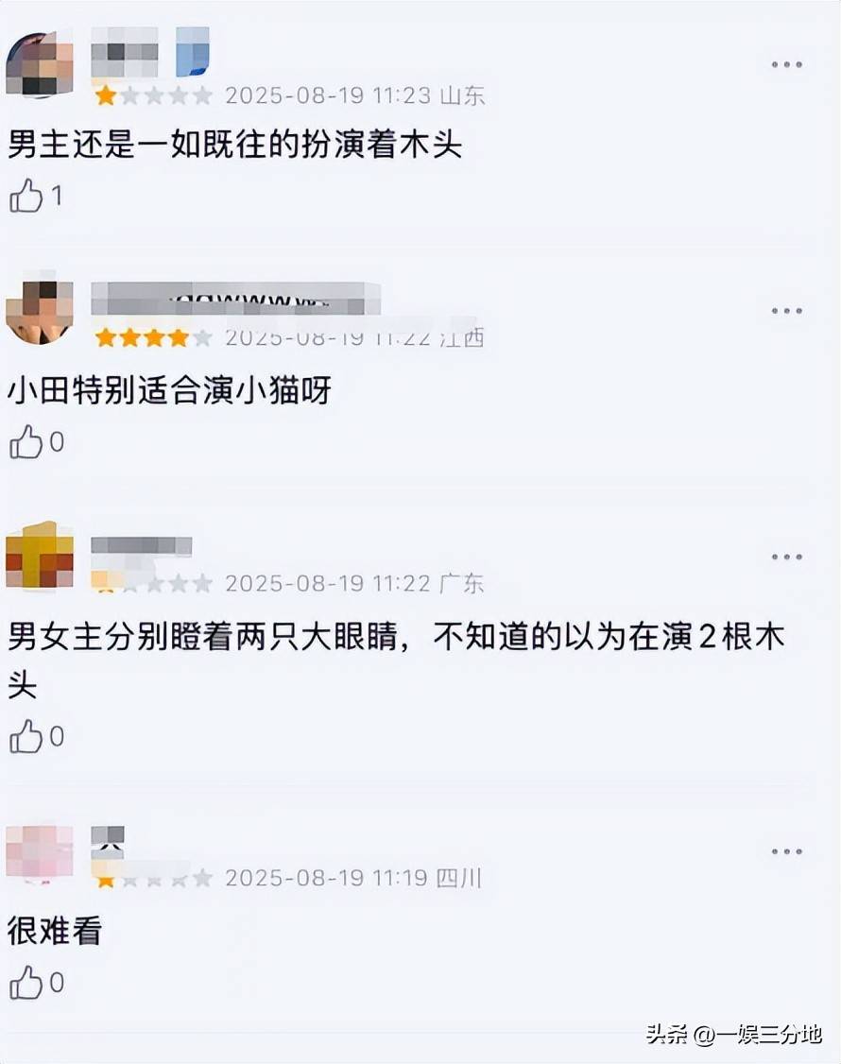This screenshot has height=1064, width=841.
Task: Open more options for the Guangdong review
Action: (x=787, y=557)
